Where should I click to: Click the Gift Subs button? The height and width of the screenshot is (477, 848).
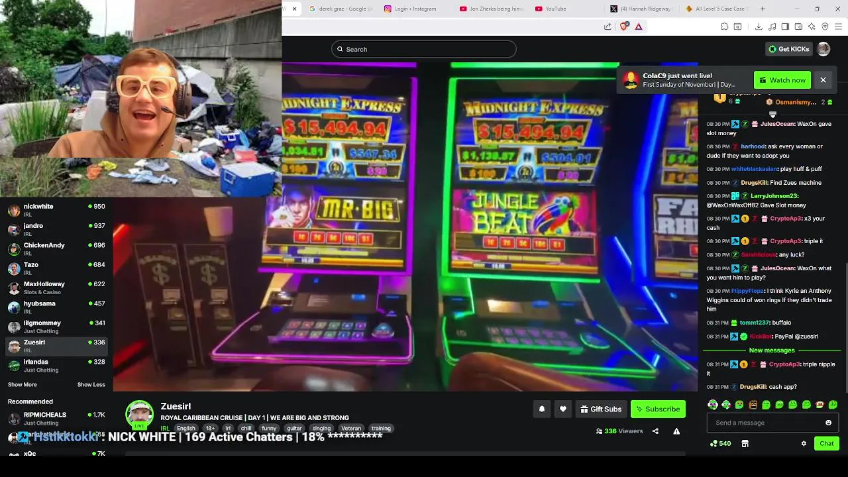coord(601,409)
